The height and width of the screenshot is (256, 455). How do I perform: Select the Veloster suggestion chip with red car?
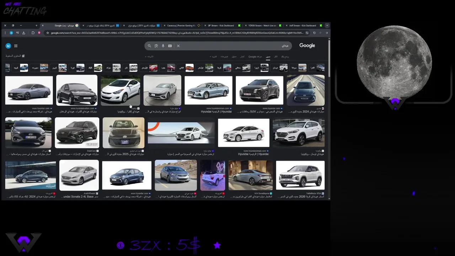[x=148, y=68]
